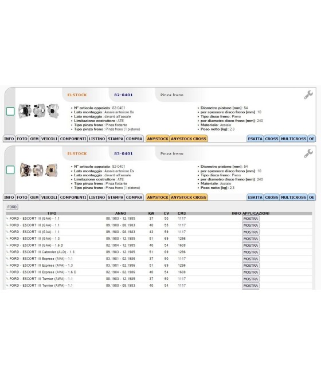Viewport: 321px width, 375px height.
Task: Click the small icon beside Escort III Cabriolet row
Action: point(7,252)
